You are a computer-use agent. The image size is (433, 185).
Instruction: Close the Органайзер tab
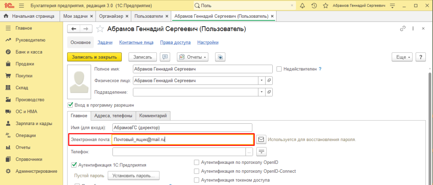point(127,16)
